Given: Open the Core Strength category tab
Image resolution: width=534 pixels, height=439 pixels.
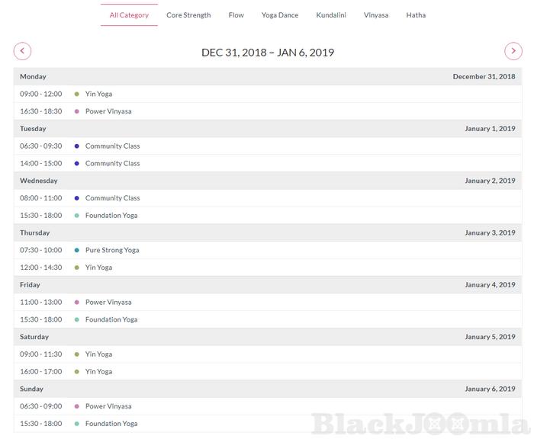Looking at the screenshot, I should (x=188, y=15).
